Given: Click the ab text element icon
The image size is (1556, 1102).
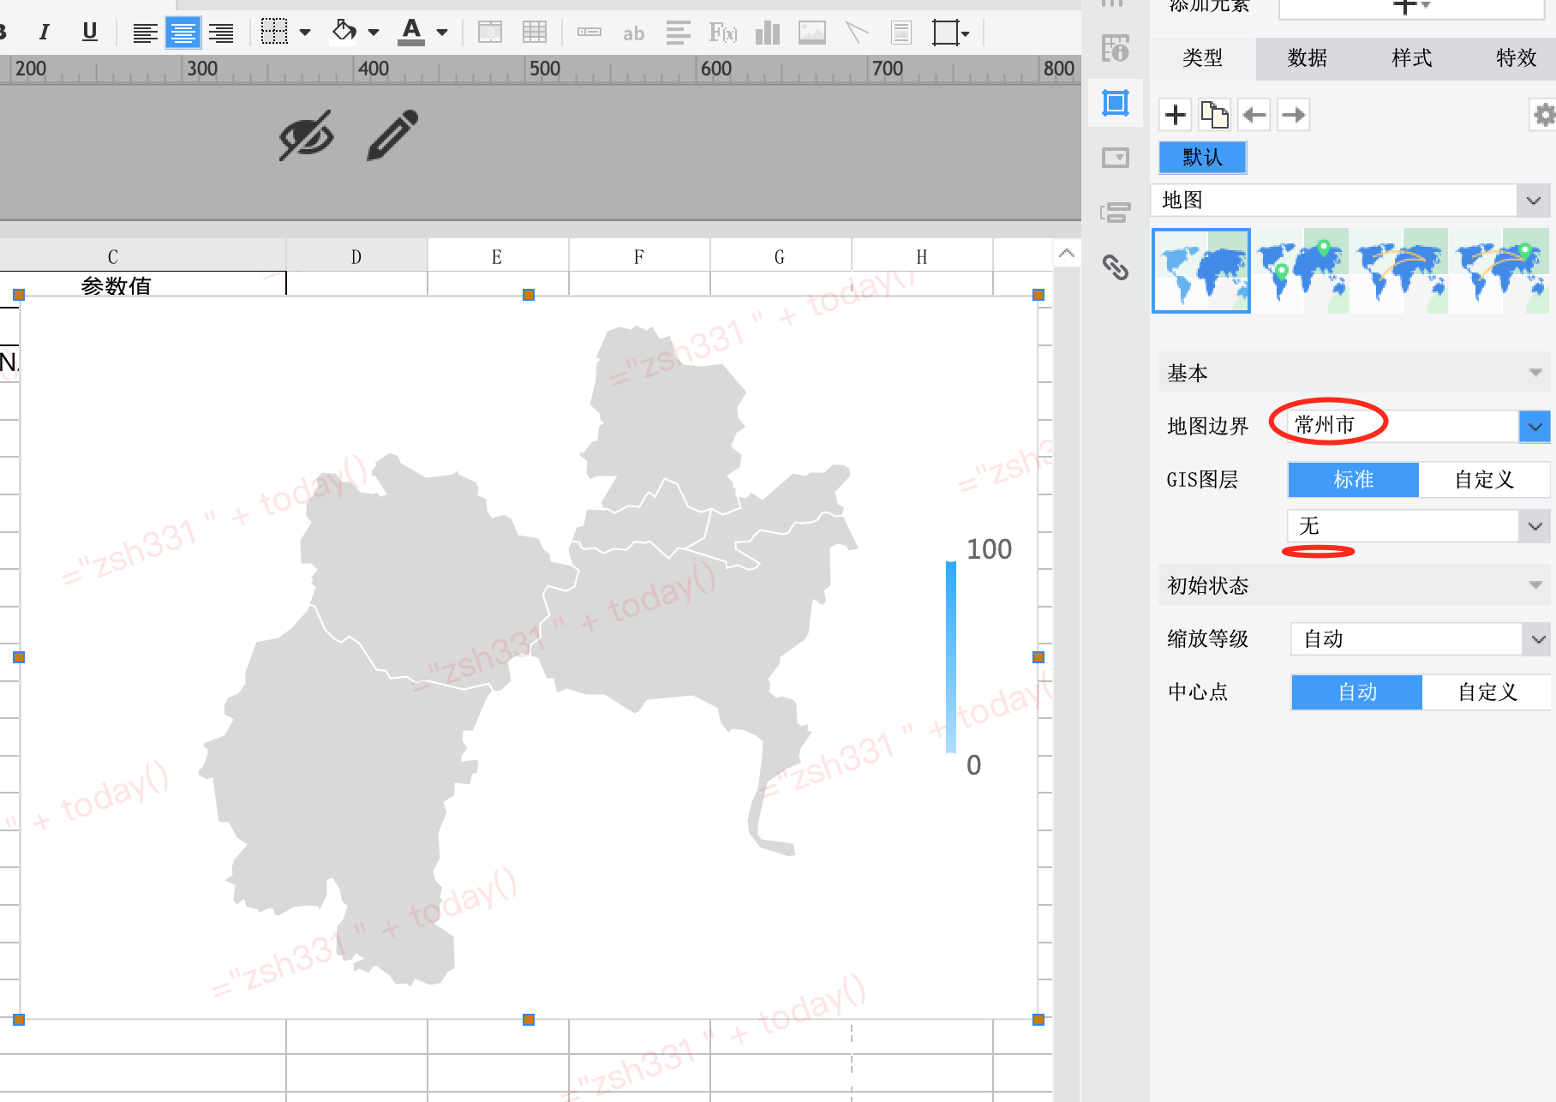Looking at the screenshot, I should click(633, 33).
